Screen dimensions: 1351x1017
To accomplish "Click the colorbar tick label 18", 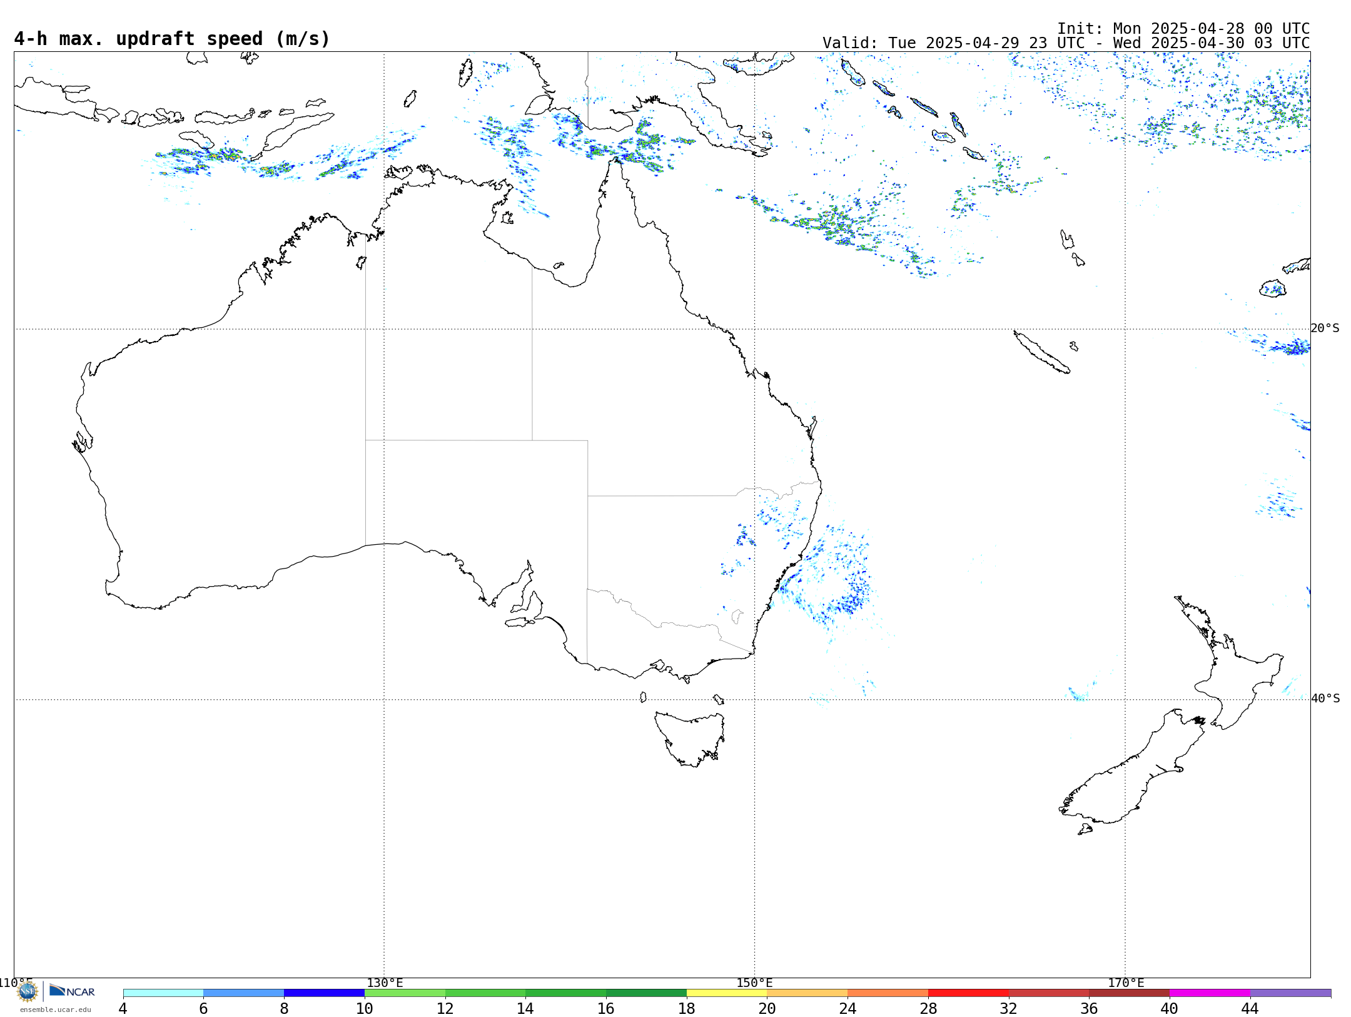I will pyautogui.click(x=687, y=1008).
